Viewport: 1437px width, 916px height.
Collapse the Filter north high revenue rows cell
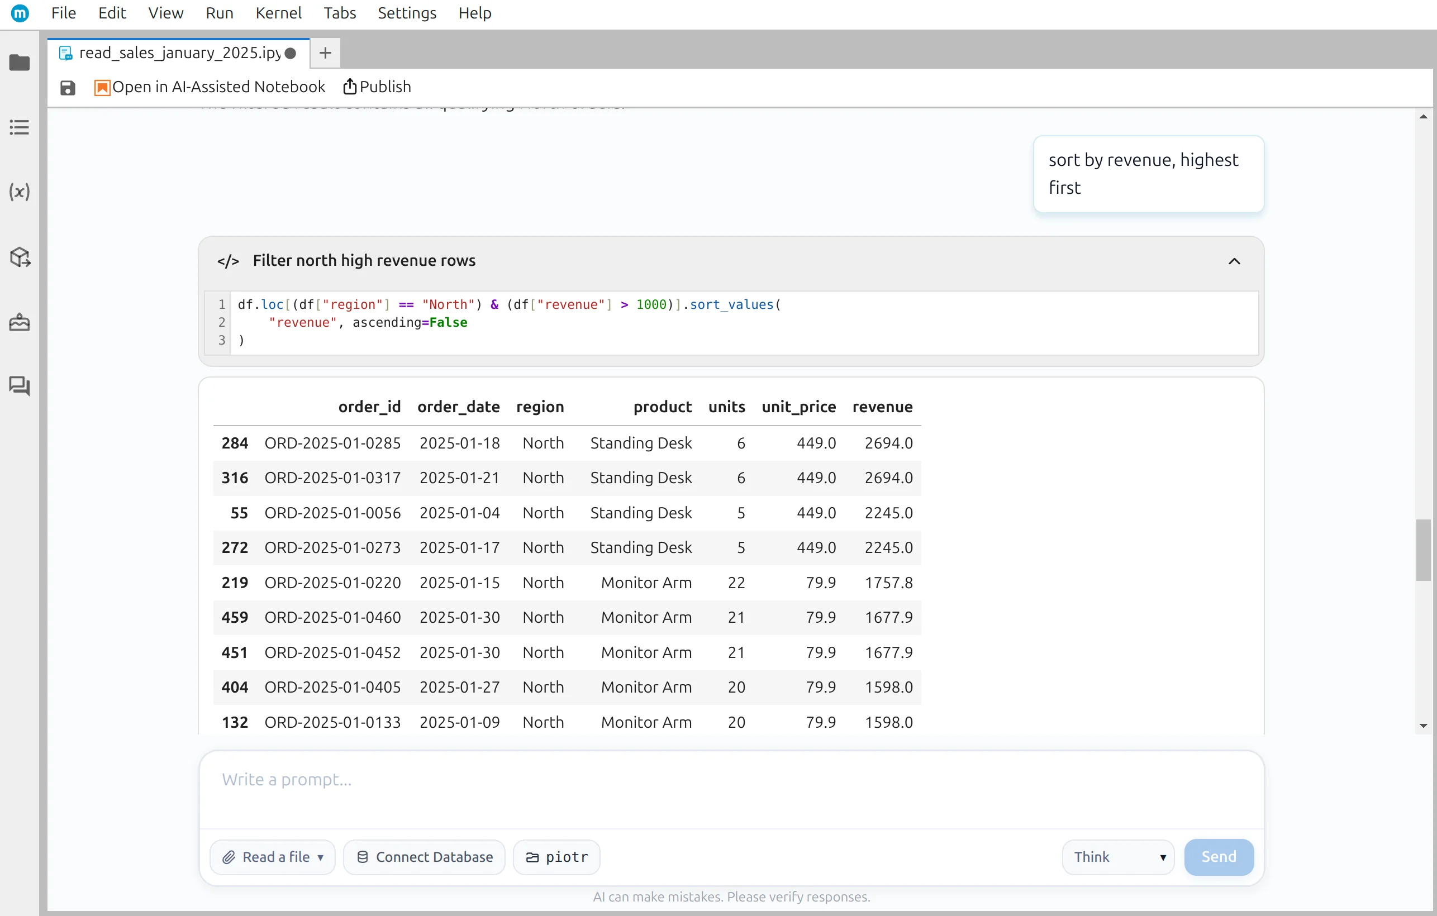1234,261
